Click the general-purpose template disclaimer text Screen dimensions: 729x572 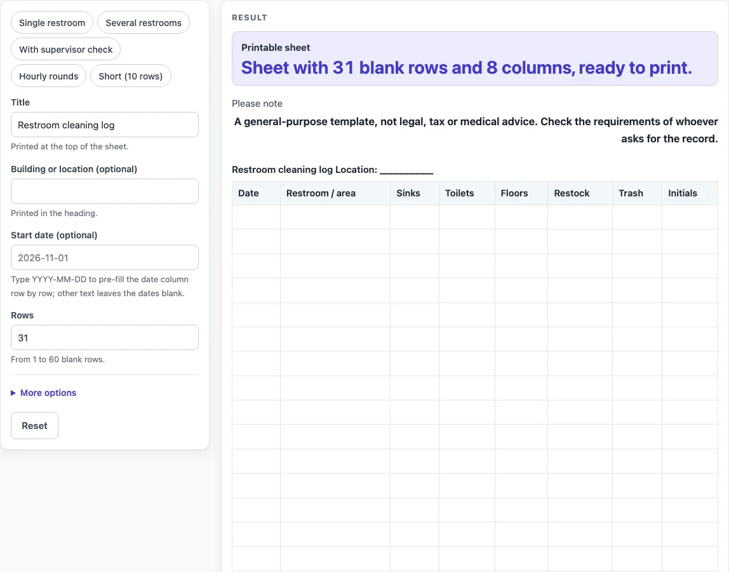click(x=476, y=130)
